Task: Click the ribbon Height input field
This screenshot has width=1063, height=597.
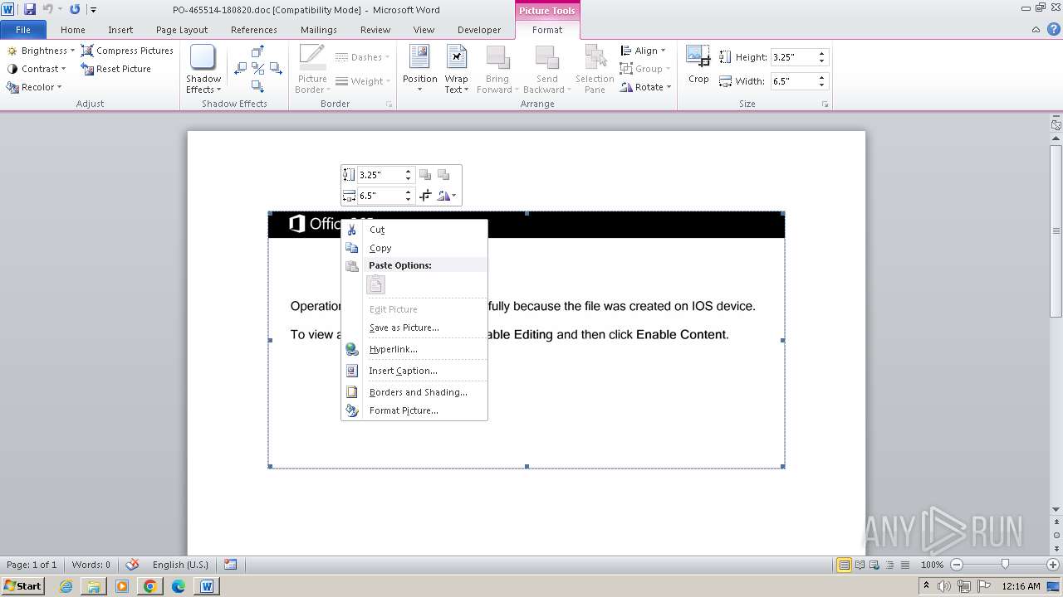Action: click(x=793, y=57)
